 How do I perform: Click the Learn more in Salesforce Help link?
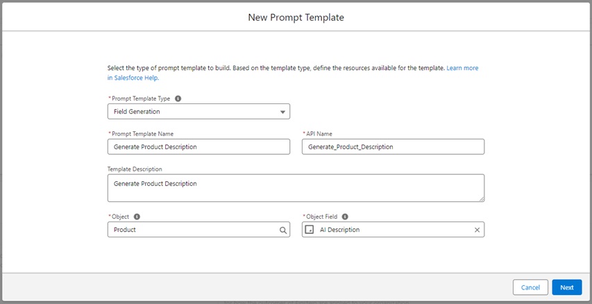[x=293, y=73]
